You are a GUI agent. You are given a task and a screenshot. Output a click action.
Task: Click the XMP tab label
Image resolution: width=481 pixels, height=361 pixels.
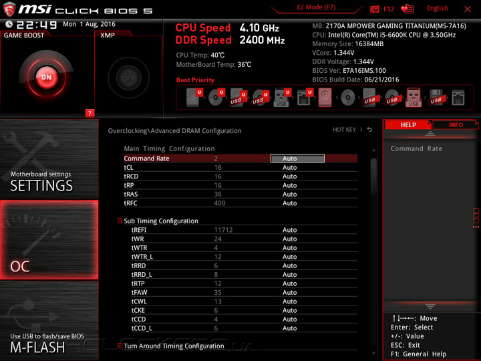pyautogui.click(x=108, y=35)
